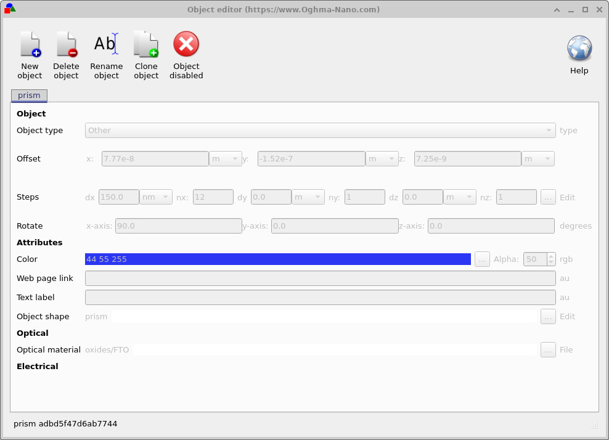Viewport: 609px width, 440px height.
Task: Click the status bar prism adbd5f47d6ab7744 text
Action: pos(65,424)
